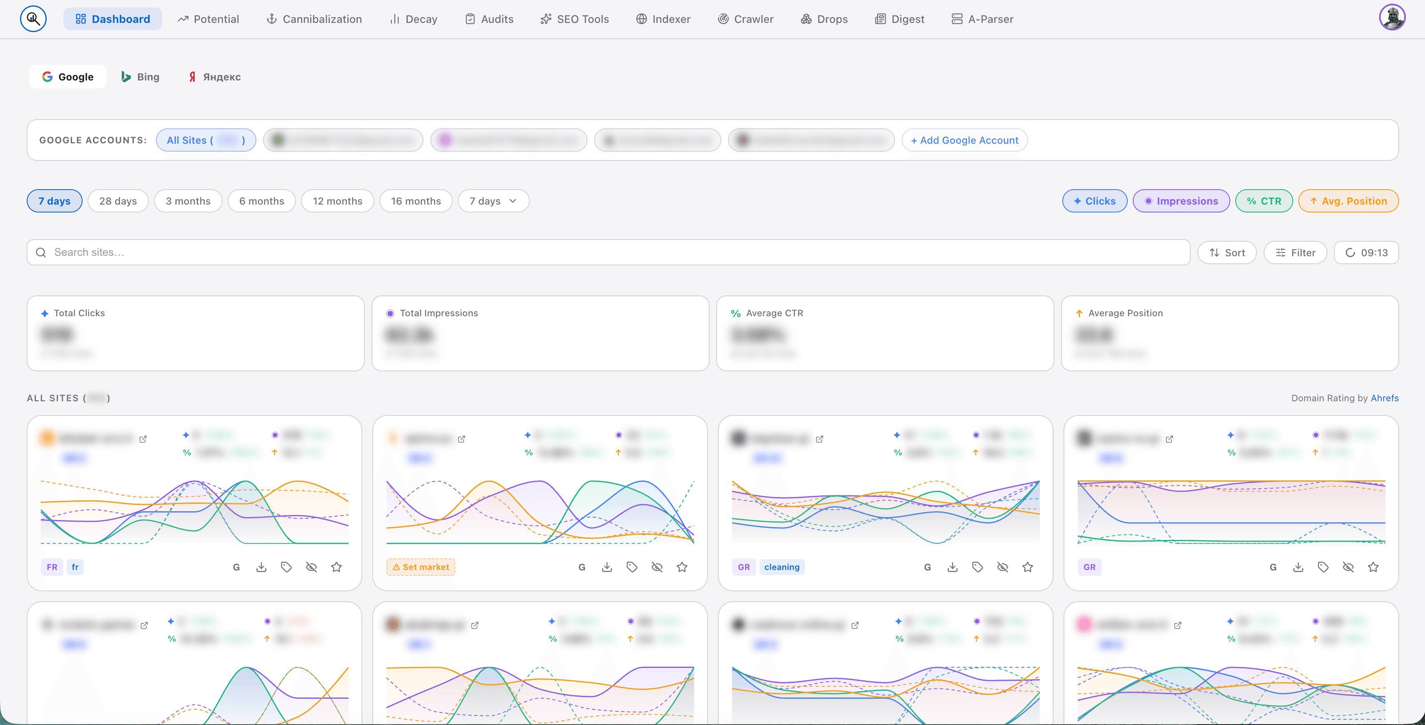Switch to the Google search engine tab

click(x=68, y=77)
